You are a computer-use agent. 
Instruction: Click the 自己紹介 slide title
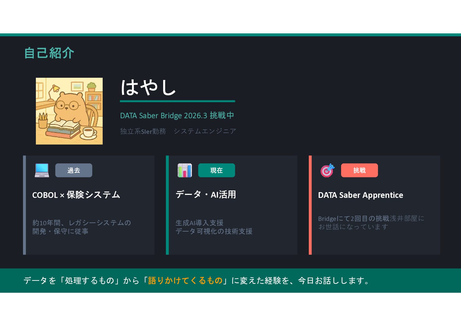coord(49,53)
